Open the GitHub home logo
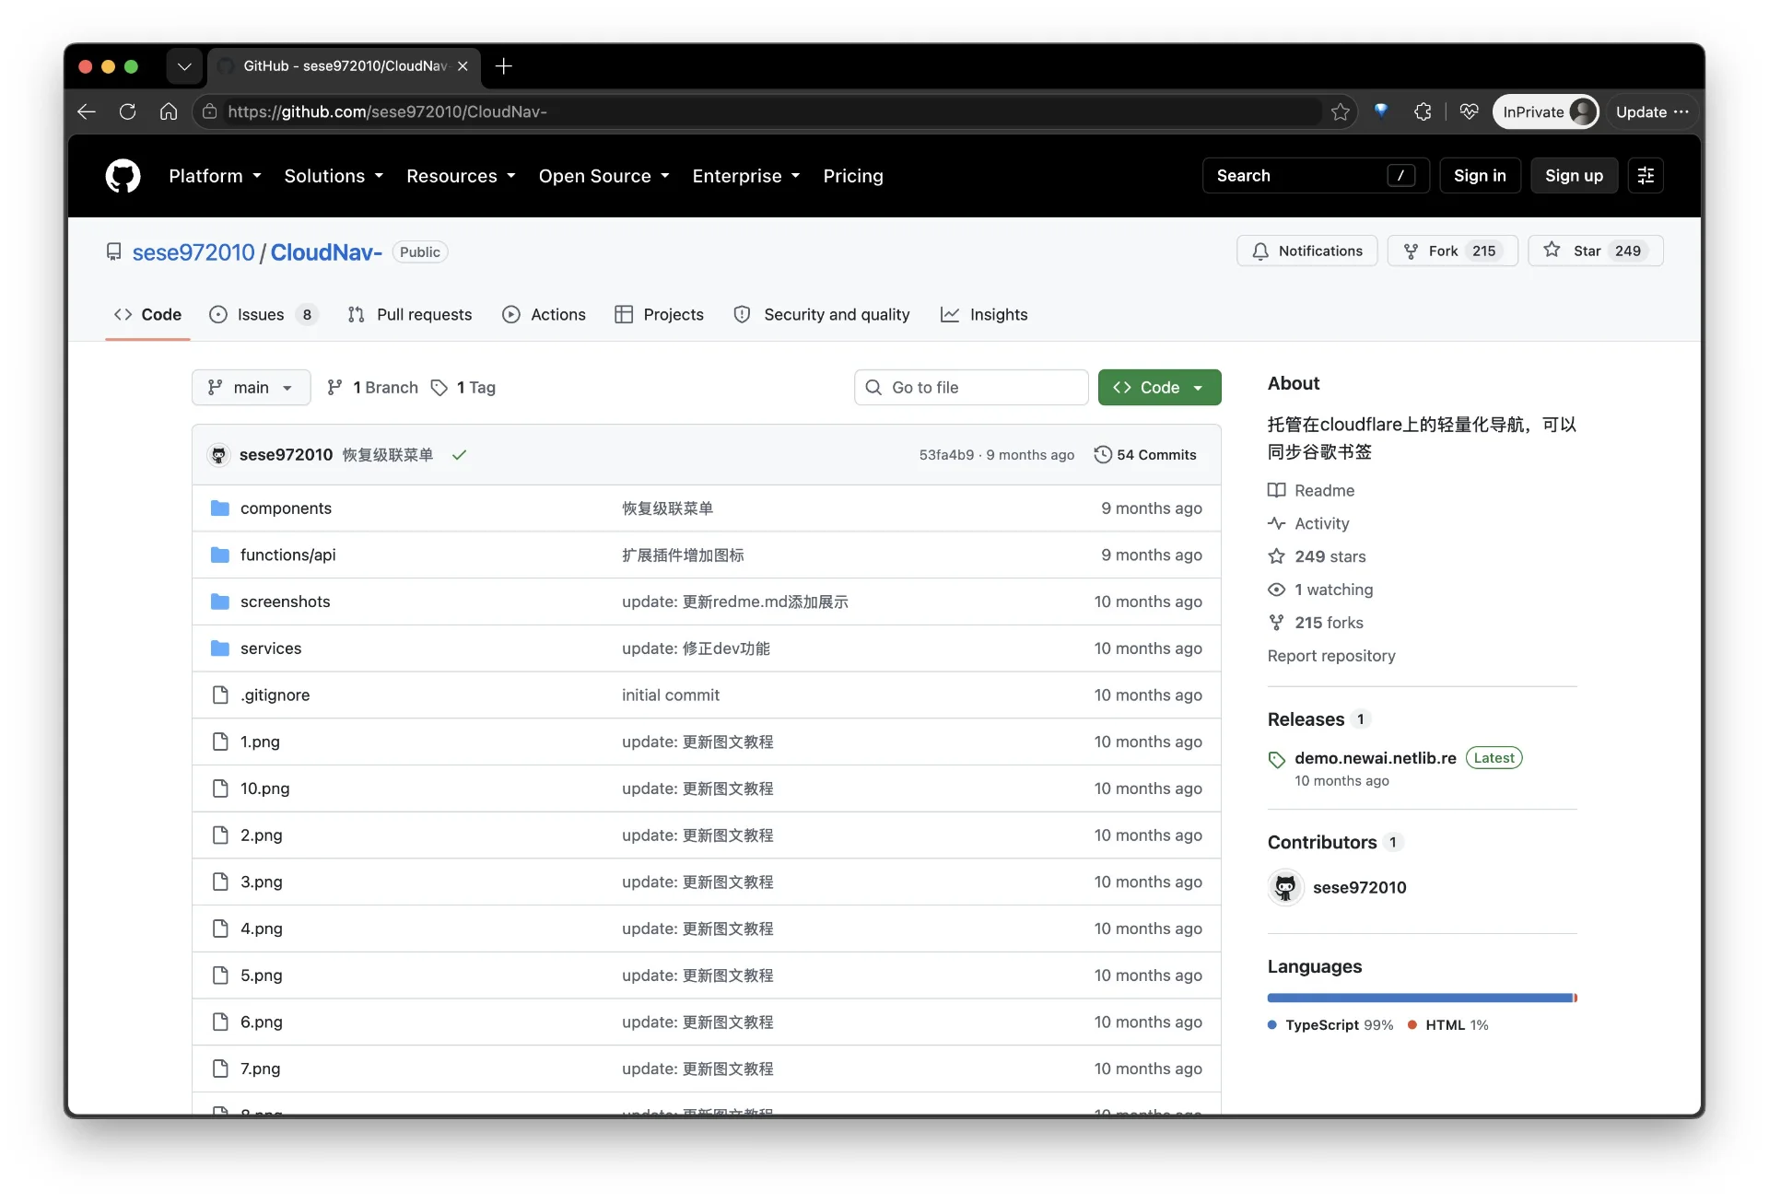Image resolution: width=1769 pixels, height=1203 pixels. click(123, 176)
